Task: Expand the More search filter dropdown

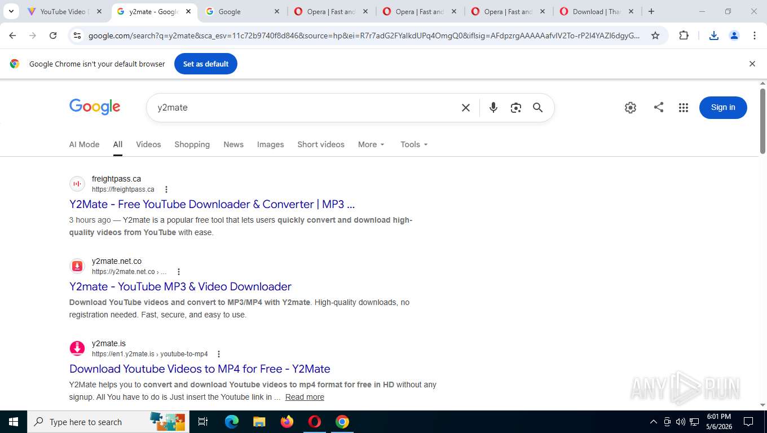Action: 371,144
